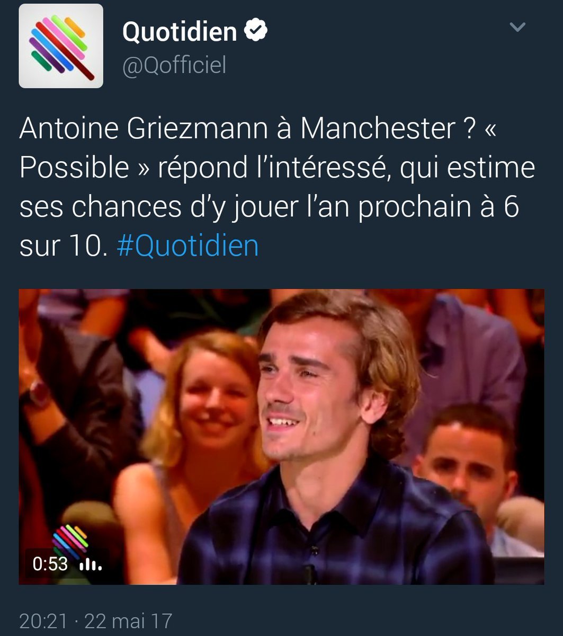Click the striped Quotidien watermark in video

[70, 540]
